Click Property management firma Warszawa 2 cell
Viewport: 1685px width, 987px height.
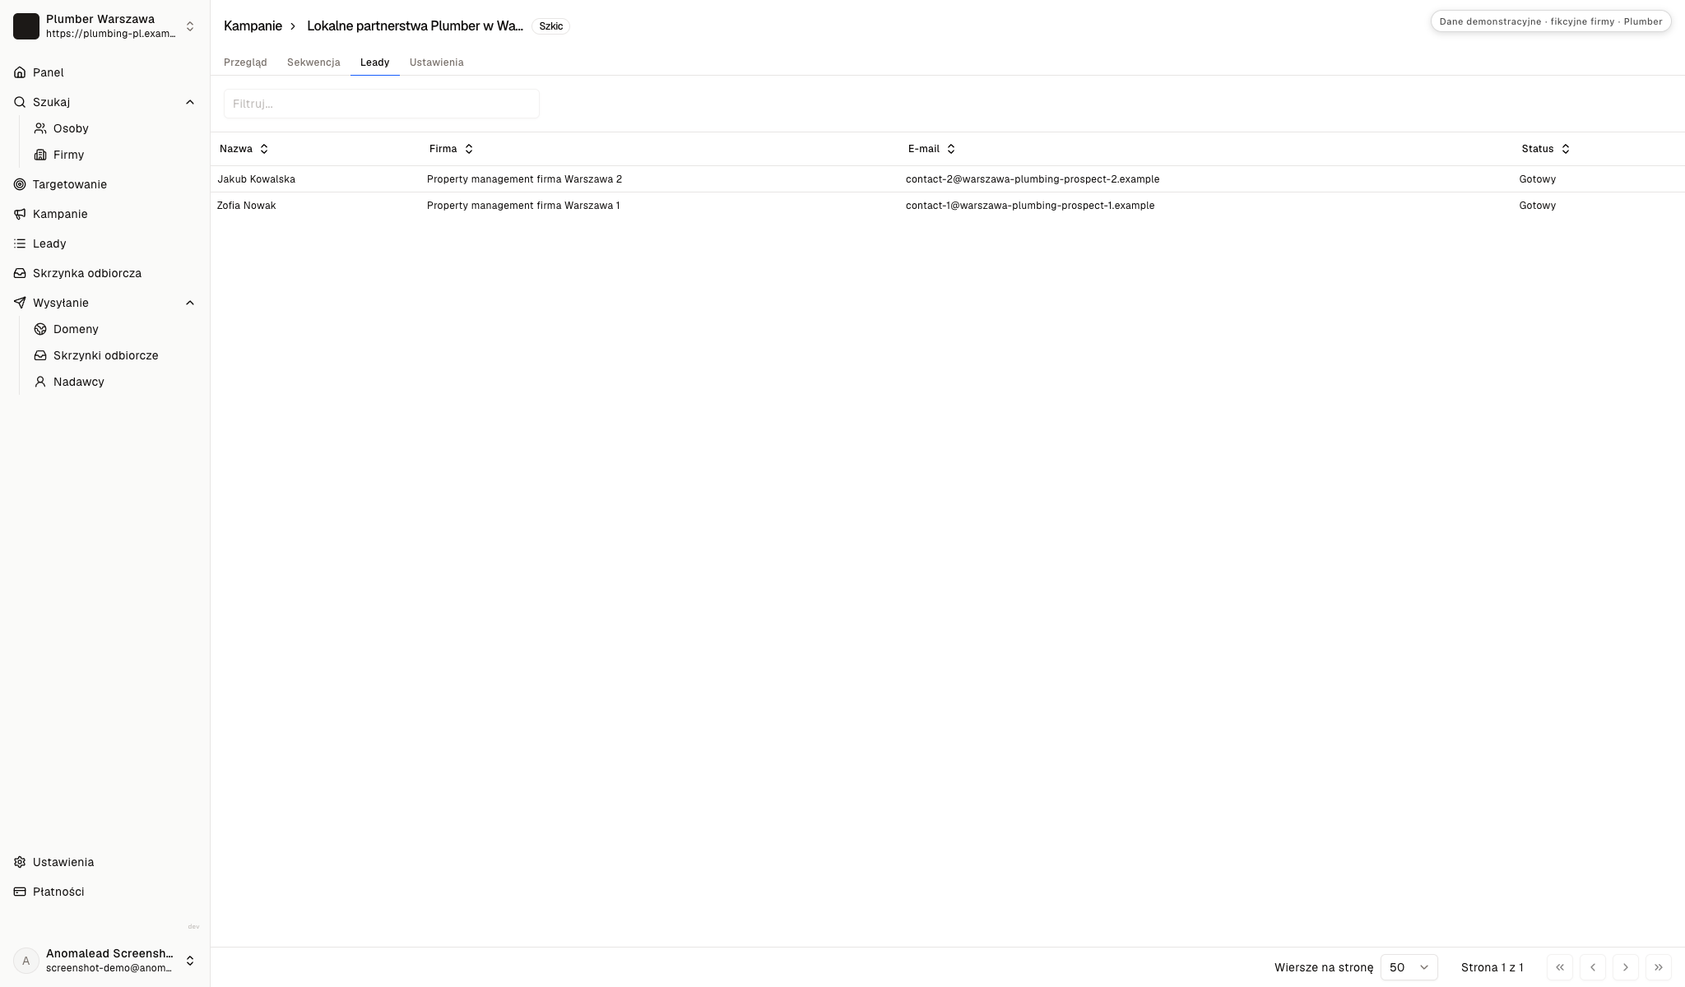click(x=524, y=179)
